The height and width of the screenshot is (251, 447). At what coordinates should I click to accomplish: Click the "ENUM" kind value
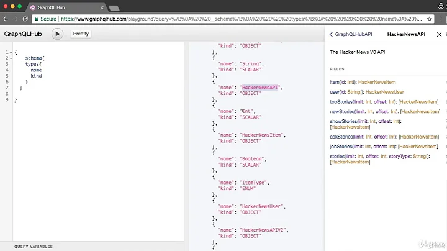click(248, 188)
